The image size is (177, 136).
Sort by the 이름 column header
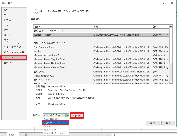click(x=63, y=27)
